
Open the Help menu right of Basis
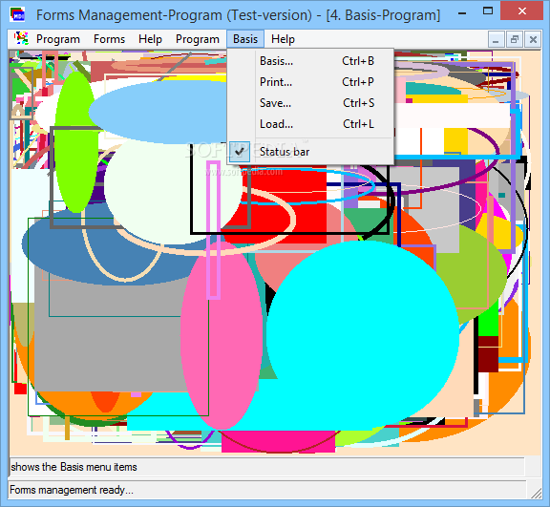coord(283,39)
